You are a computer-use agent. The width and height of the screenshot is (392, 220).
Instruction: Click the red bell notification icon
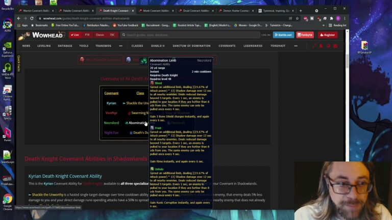pyautogui.click(x=321, y=46)
